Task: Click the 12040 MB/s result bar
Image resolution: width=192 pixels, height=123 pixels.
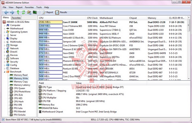Action: click(51, 26)
